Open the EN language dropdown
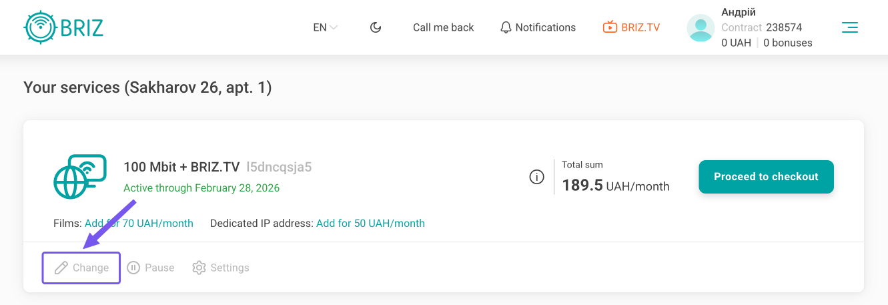Image resolution: width=888 pixels, height=305 pixels. click(x=325, y=27)
